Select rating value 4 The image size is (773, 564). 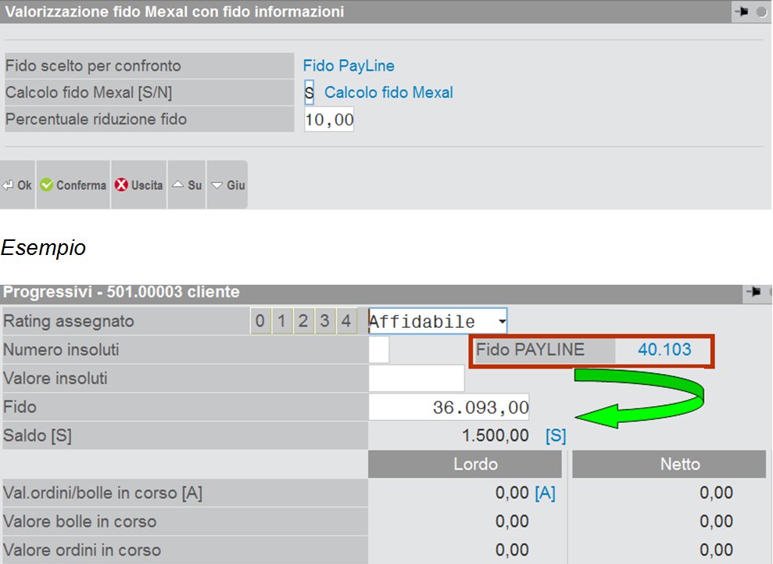[345, 322]
